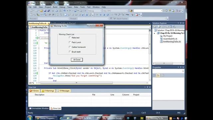Toggle the 0 Messages filter

pos(63,91)
